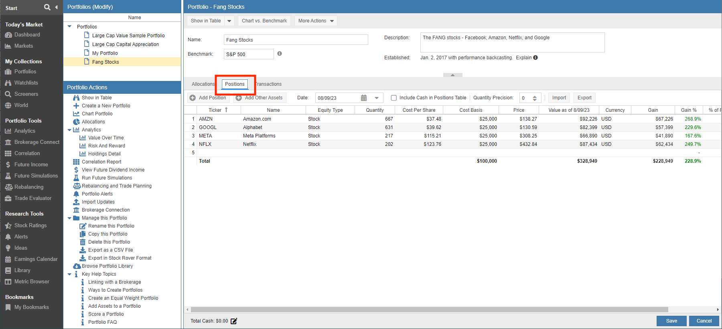Open Screeners in the sidebar

(26, 94)
